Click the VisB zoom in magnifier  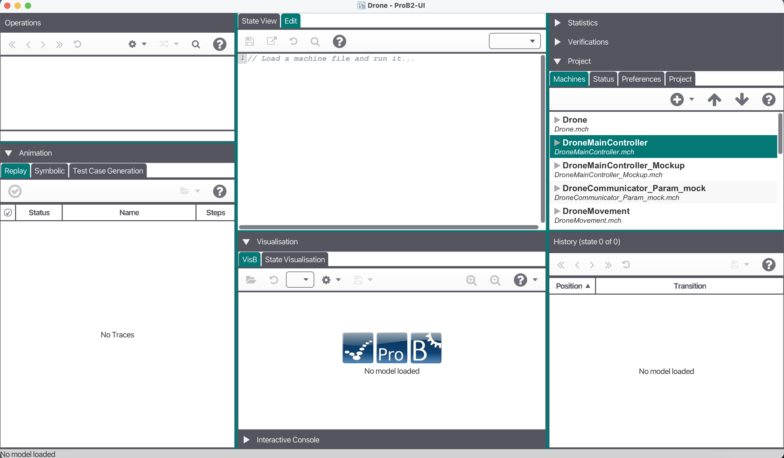point(471,280)
